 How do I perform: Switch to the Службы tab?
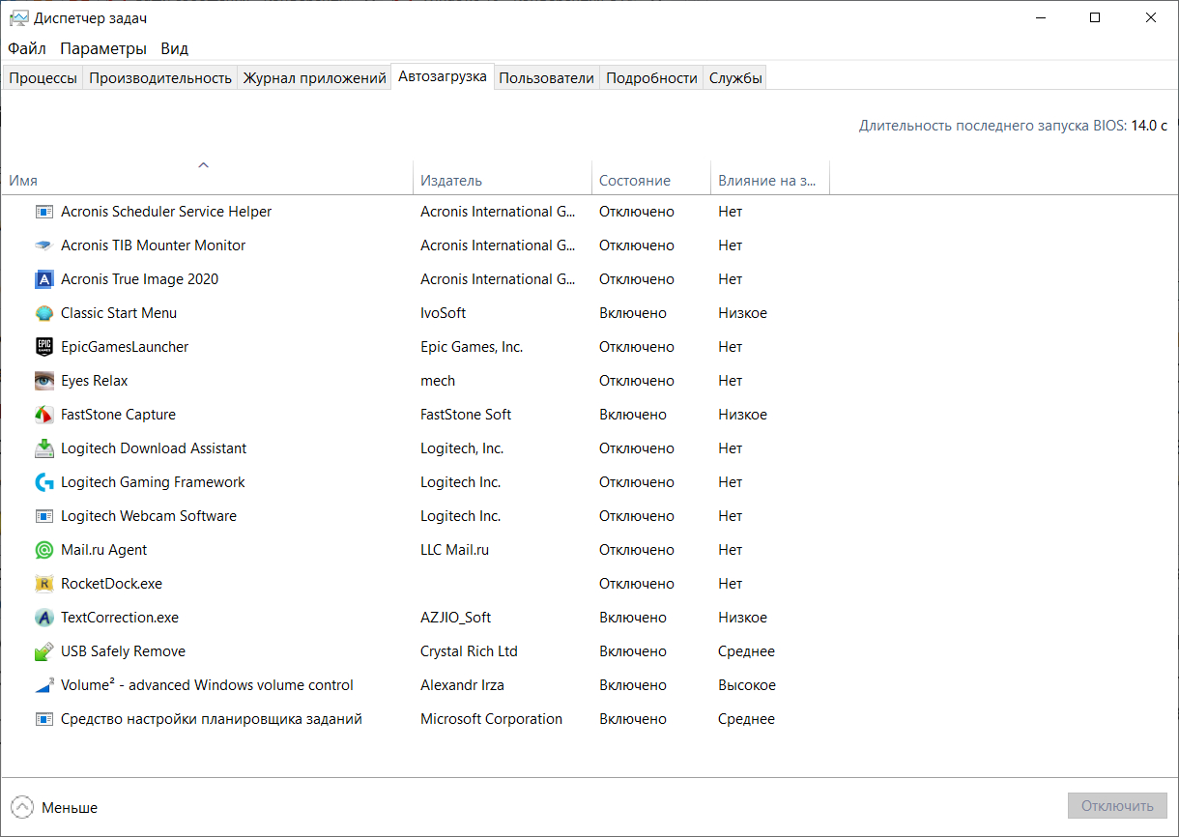(735, 78)
